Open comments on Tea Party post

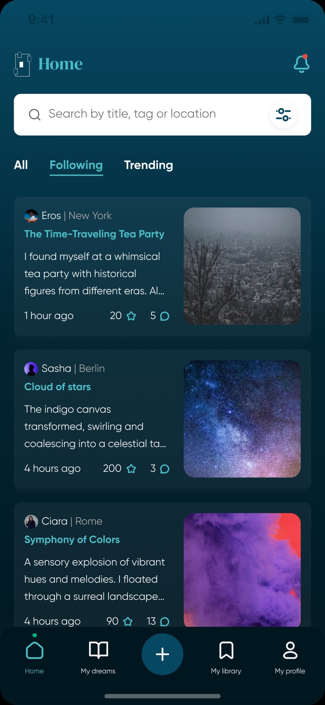coord(165,316)
